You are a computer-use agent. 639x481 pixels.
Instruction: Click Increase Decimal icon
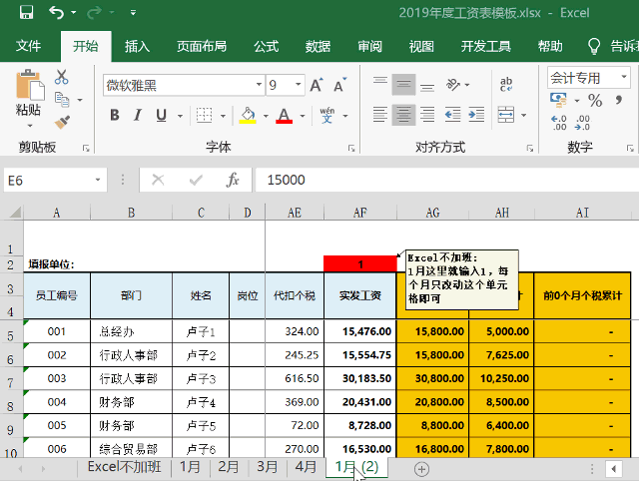pos(559,123)
